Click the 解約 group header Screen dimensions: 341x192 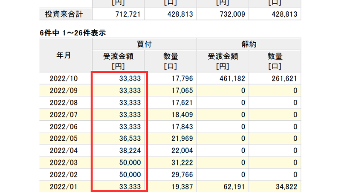[249, 44]
